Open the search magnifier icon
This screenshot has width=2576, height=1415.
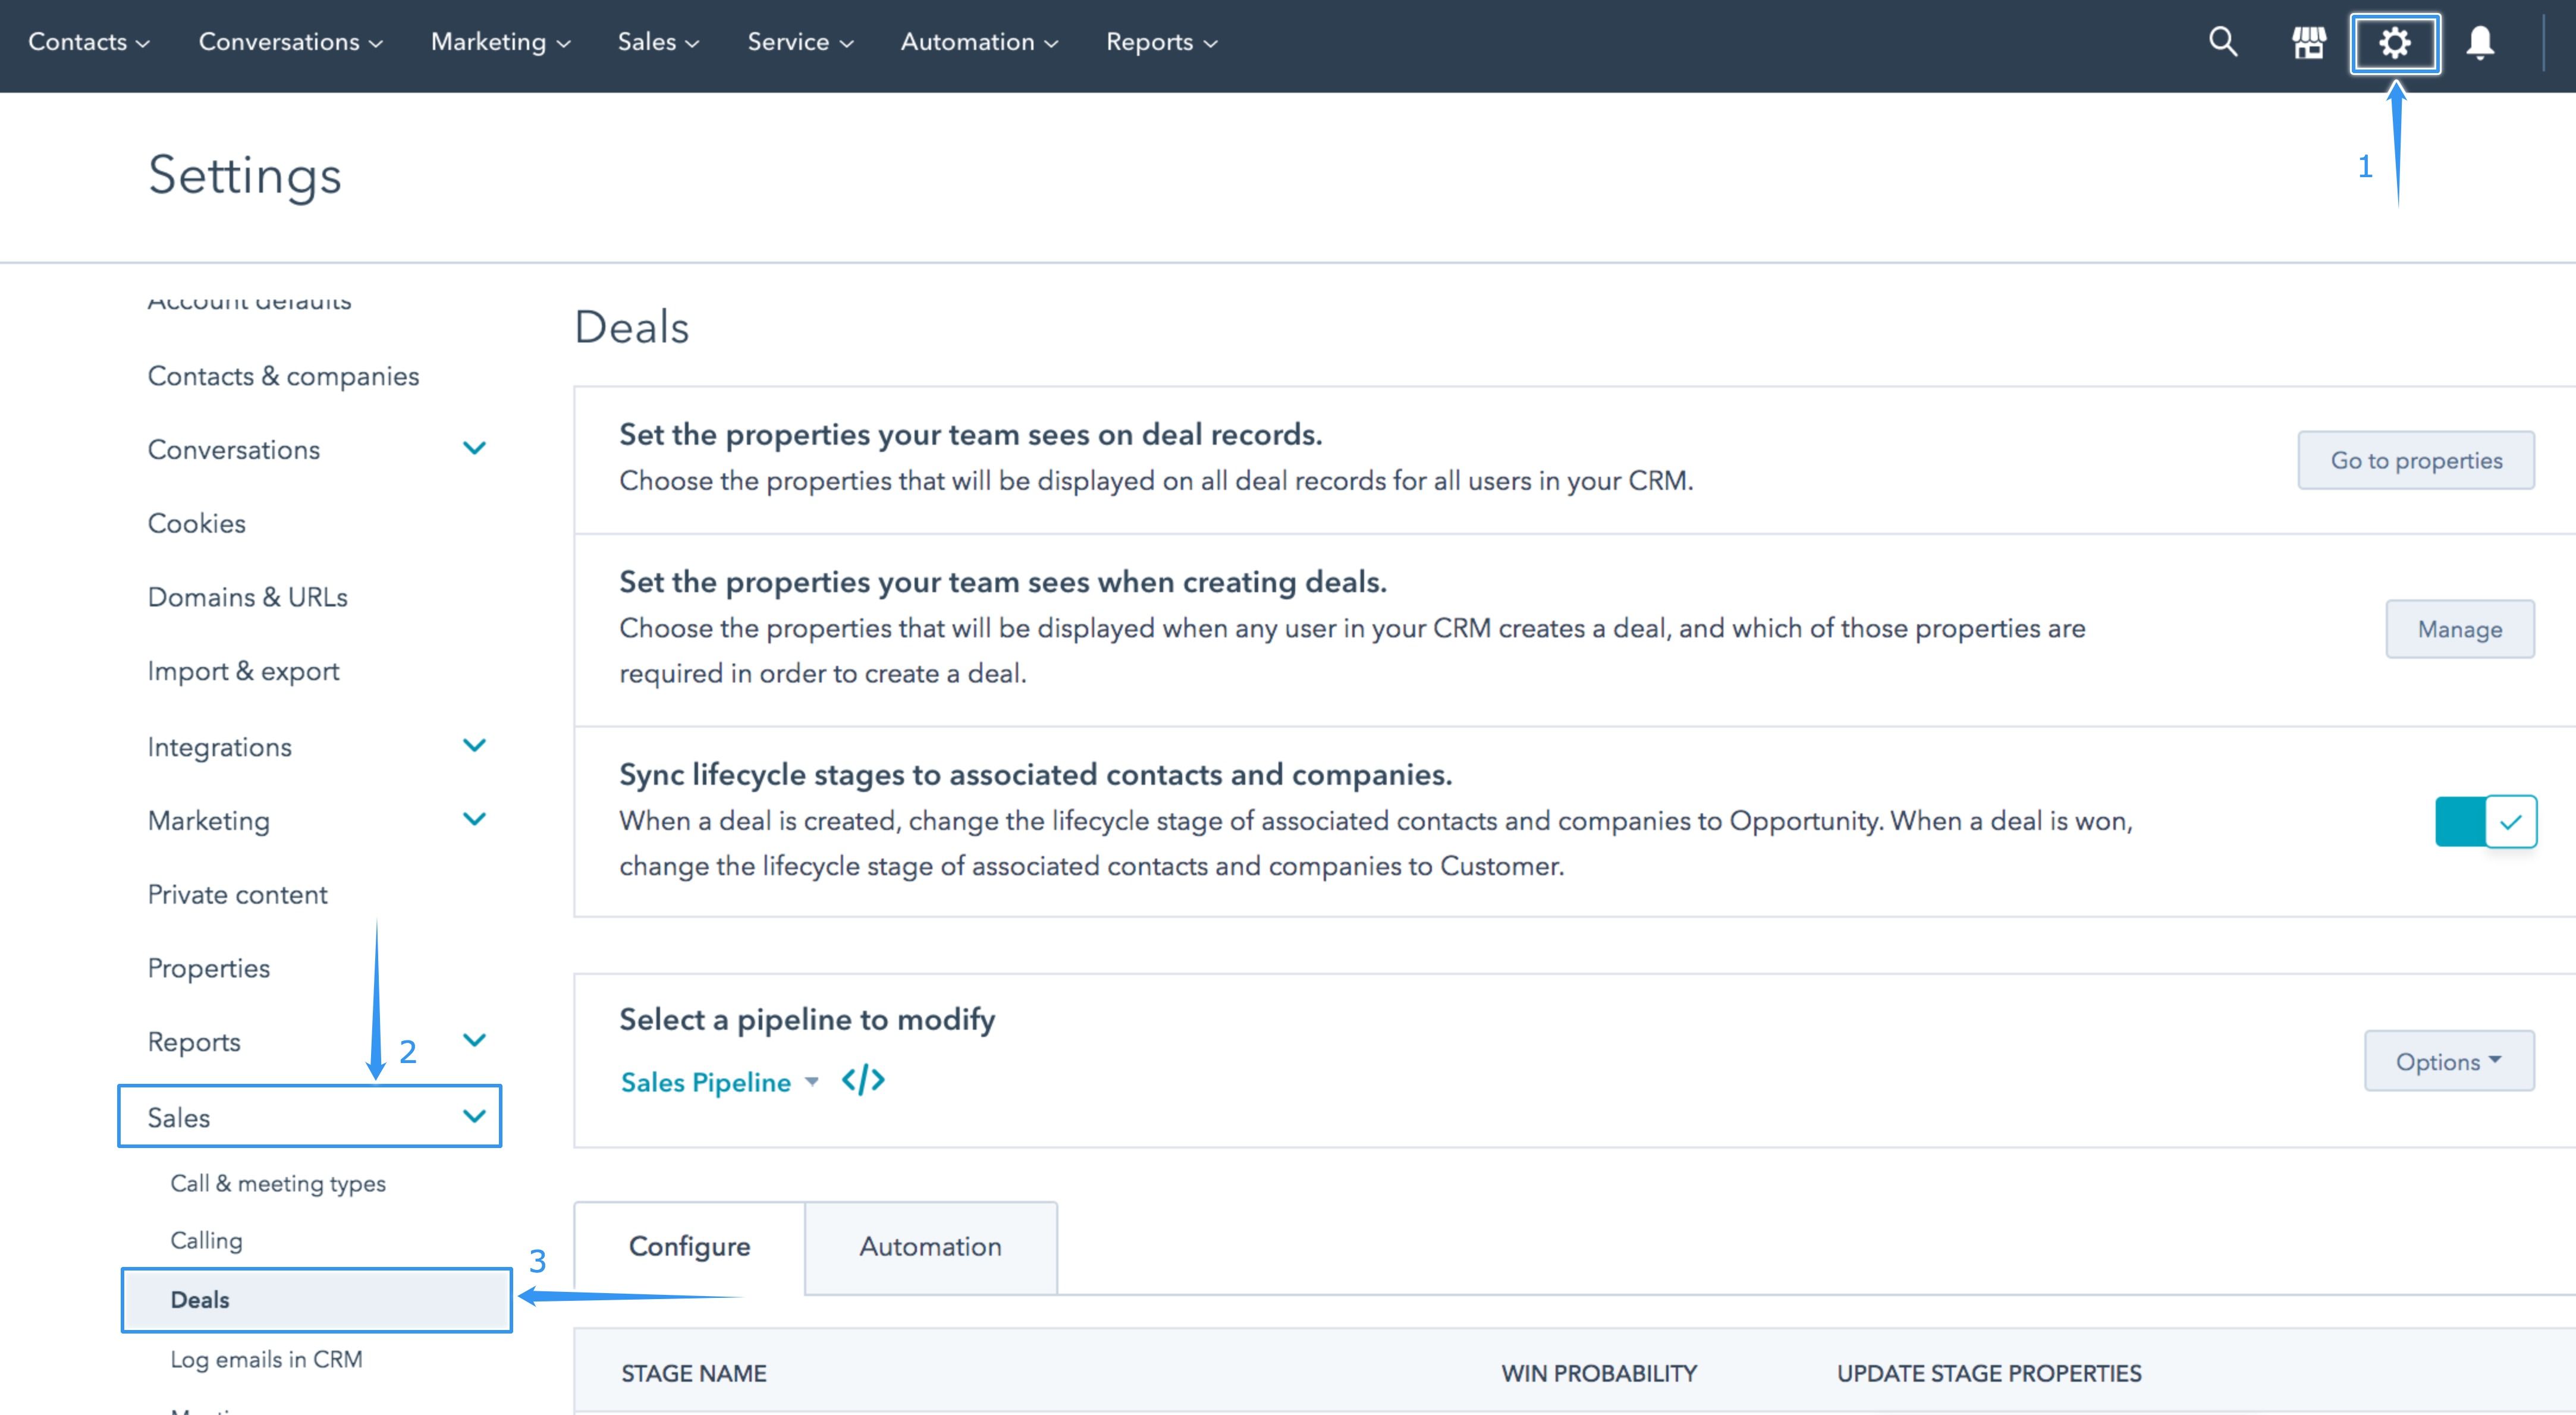click(x=2223, y=42)
